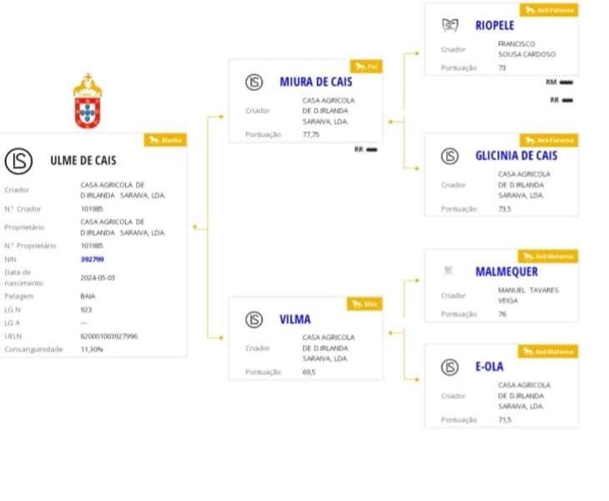Click the brand icon next to RIOPELE
The height and width of the screenshot is (501, 609).
click(450, 25)
